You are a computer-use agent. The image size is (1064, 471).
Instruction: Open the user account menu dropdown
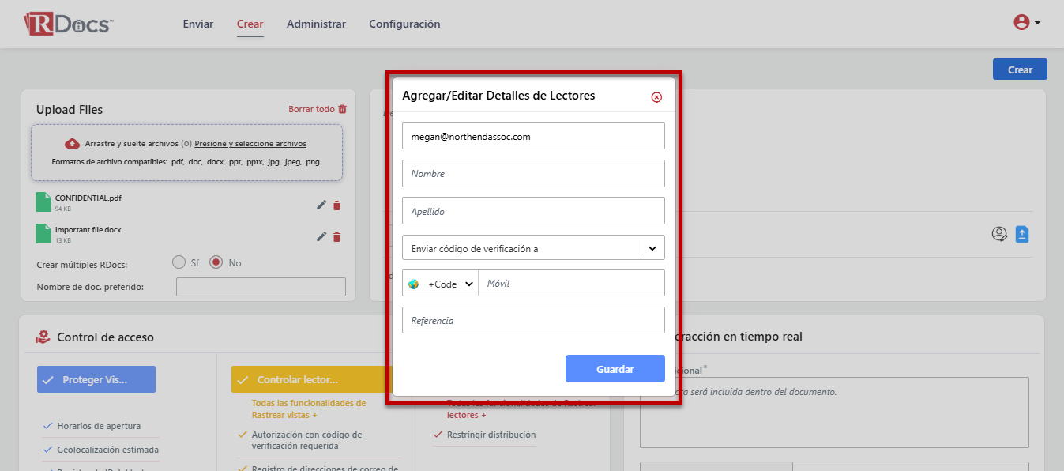(1027, 23)
